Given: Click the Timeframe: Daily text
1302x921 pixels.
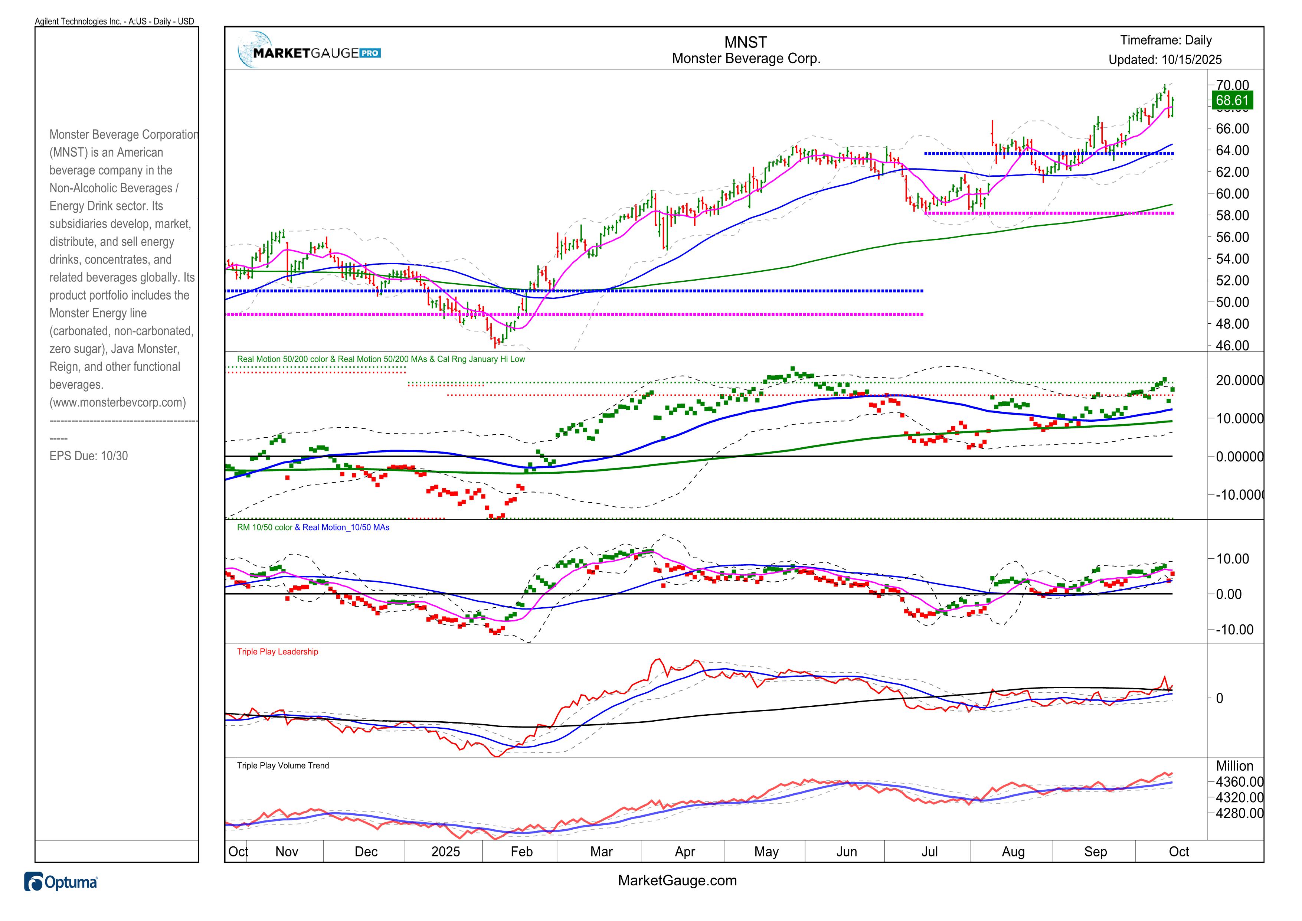Looking at the screenshot, I should point(1166,40).
